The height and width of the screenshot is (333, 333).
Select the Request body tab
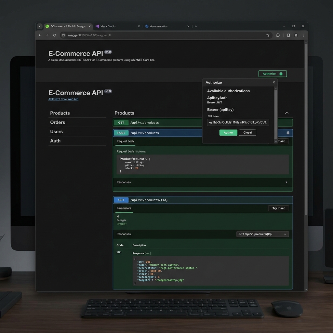click(x=125, y=141)
